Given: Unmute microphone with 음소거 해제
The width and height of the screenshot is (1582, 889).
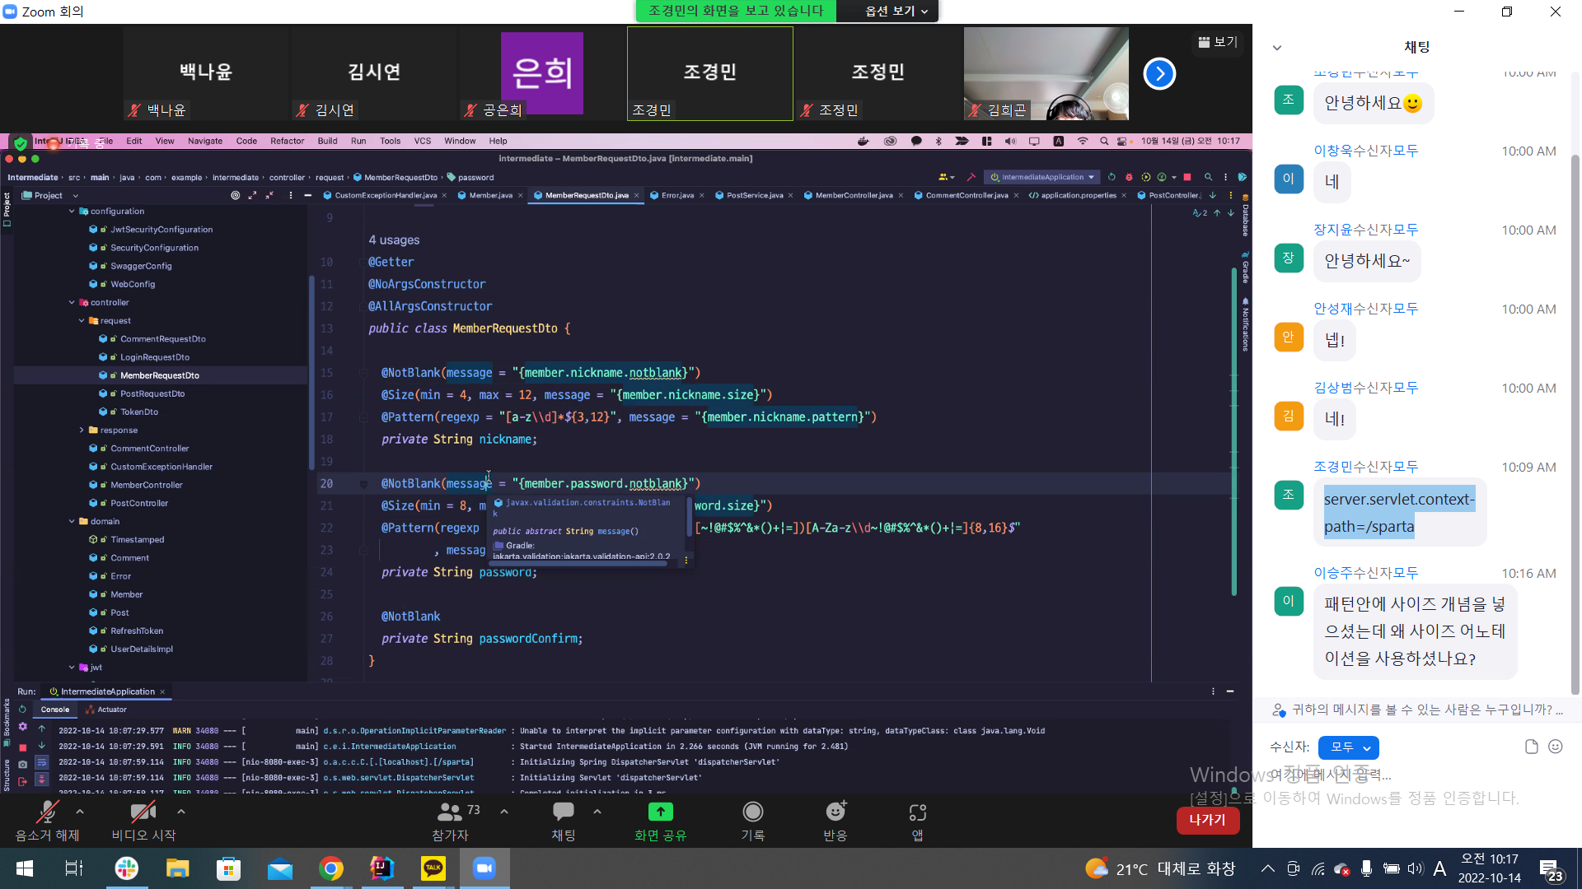Looking at the screenshot, I should (x=47, y=813).
